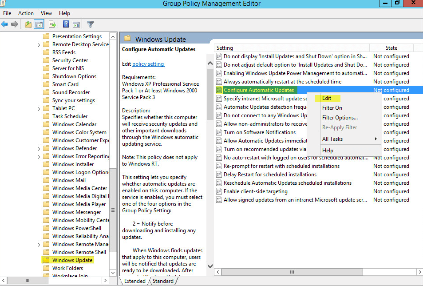Click the Windows Messenger folder icon
The height and width of the screenshot is (286, 423).
[47, 212]
